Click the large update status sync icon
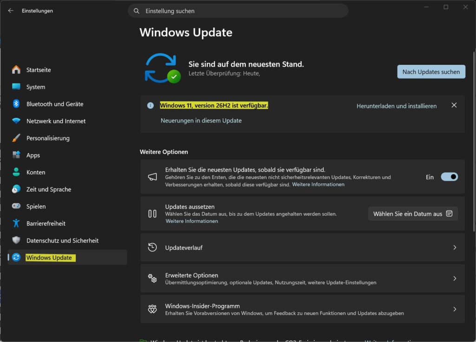This screenshot has width=476, height=342. (162, 68)
